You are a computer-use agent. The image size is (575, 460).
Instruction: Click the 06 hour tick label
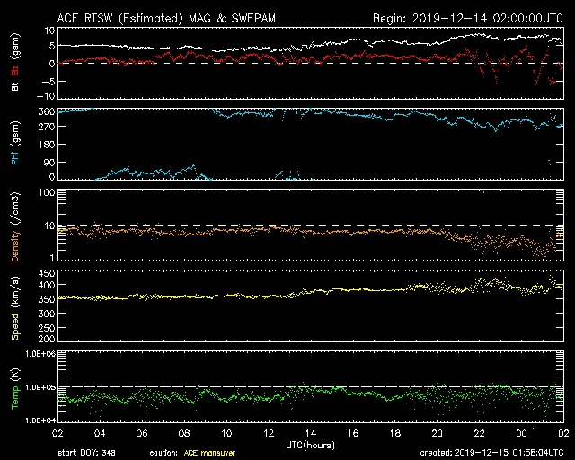142,434
